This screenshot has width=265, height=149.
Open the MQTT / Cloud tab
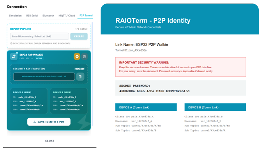pos(67,16)
